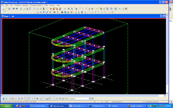Toggle the Select connections switch

coord(6,99)
